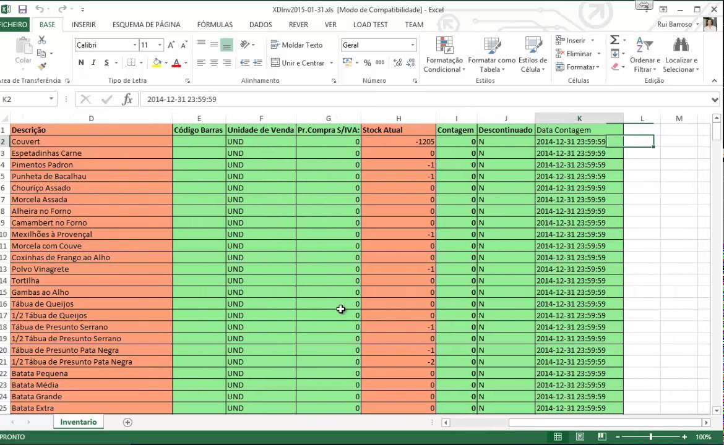The width and height of the screenshot is (724, 445).
Task: Open Estilos de Célula gallery
Action: [x=532, y=54]
